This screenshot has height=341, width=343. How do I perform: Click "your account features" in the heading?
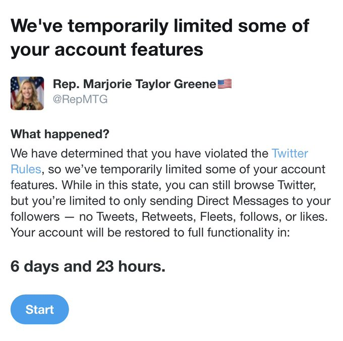(x=106, y=49)
